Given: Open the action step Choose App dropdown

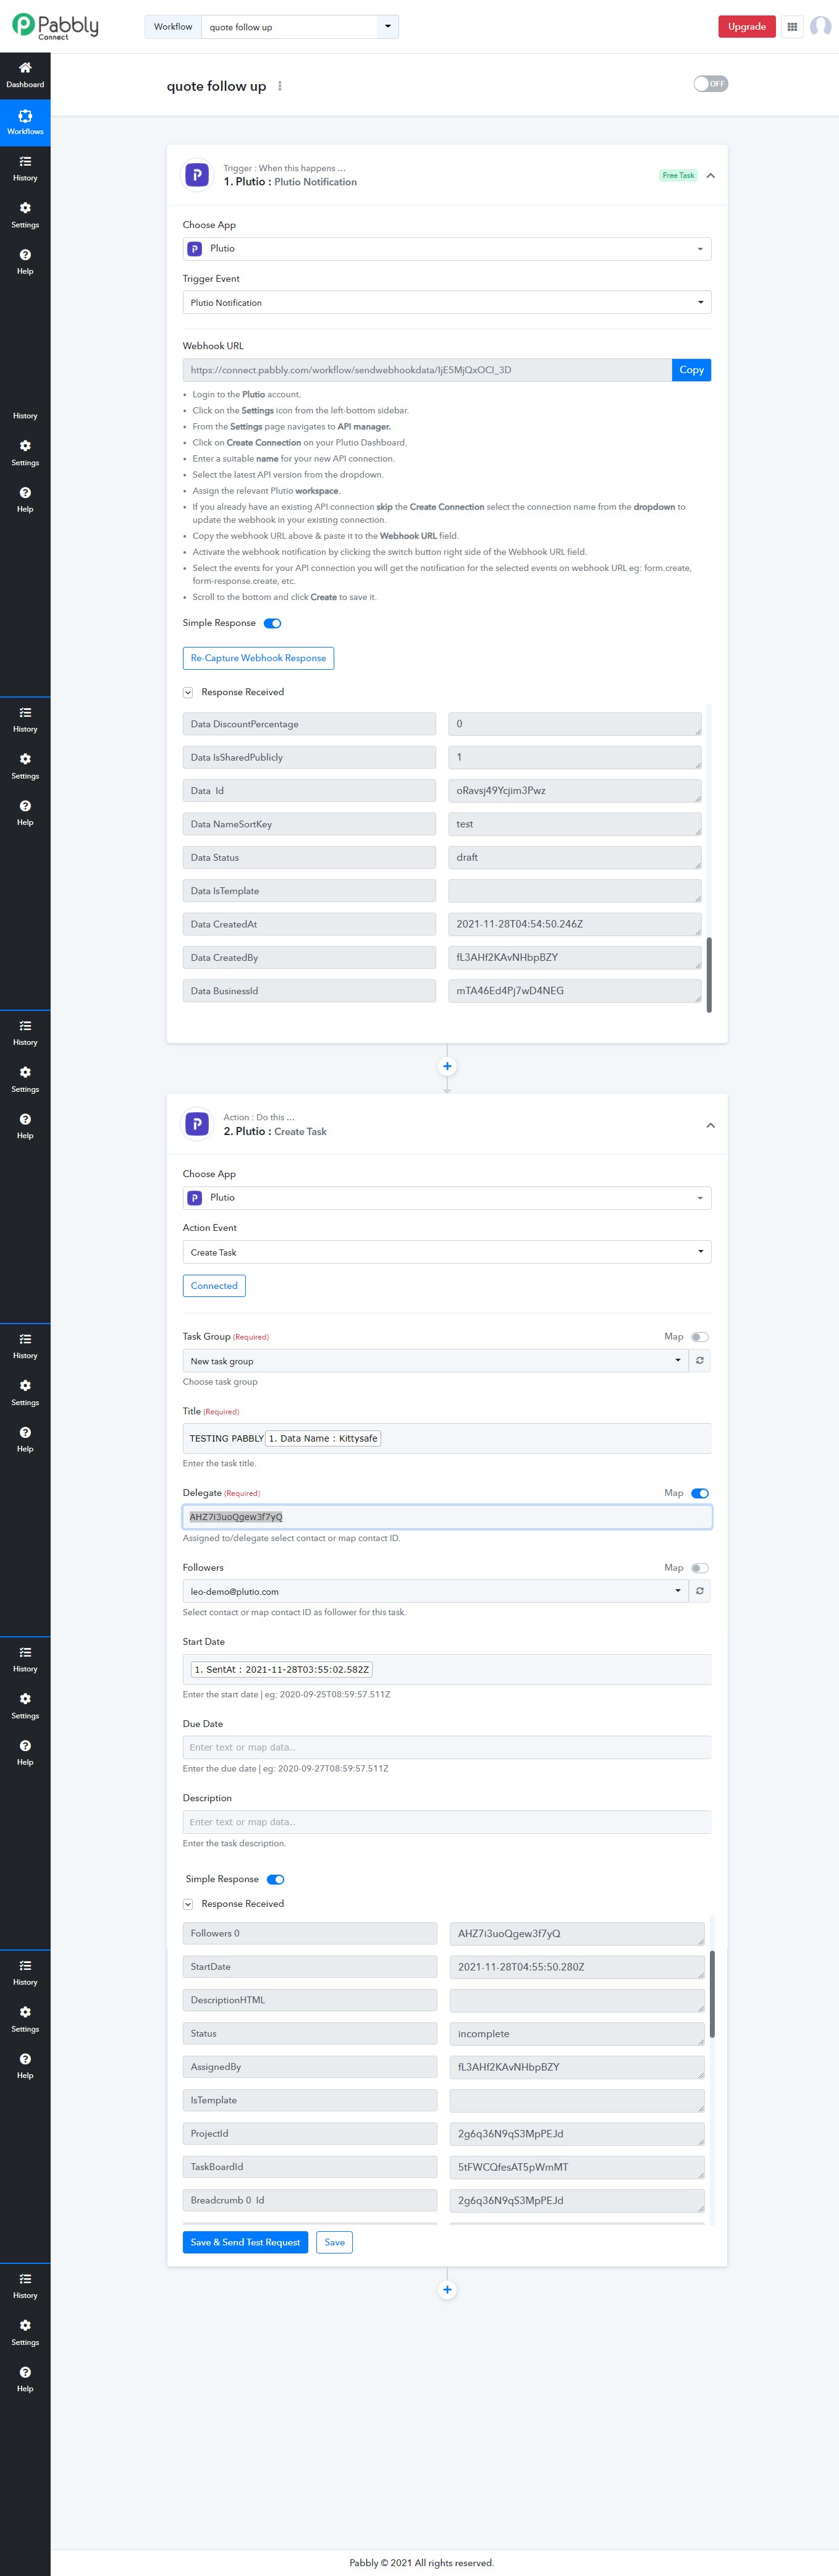Looking at the screenshot, I should point(447,1197).
